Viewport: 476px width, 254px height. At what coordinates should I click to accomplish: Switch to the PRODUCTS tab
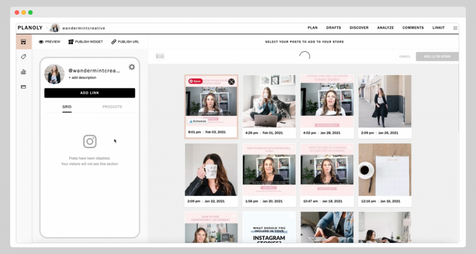tap(112, 107)
